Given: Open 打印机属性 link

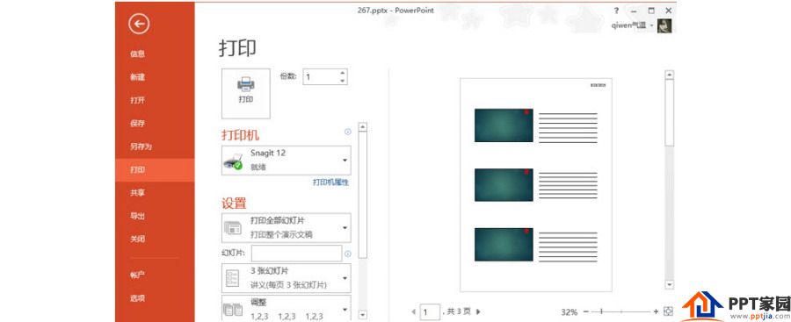Looking at the screenshot, I should [330, 182].
